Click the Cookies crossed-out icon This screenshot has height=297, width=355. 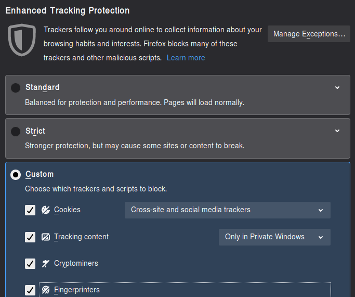(46, 210)
